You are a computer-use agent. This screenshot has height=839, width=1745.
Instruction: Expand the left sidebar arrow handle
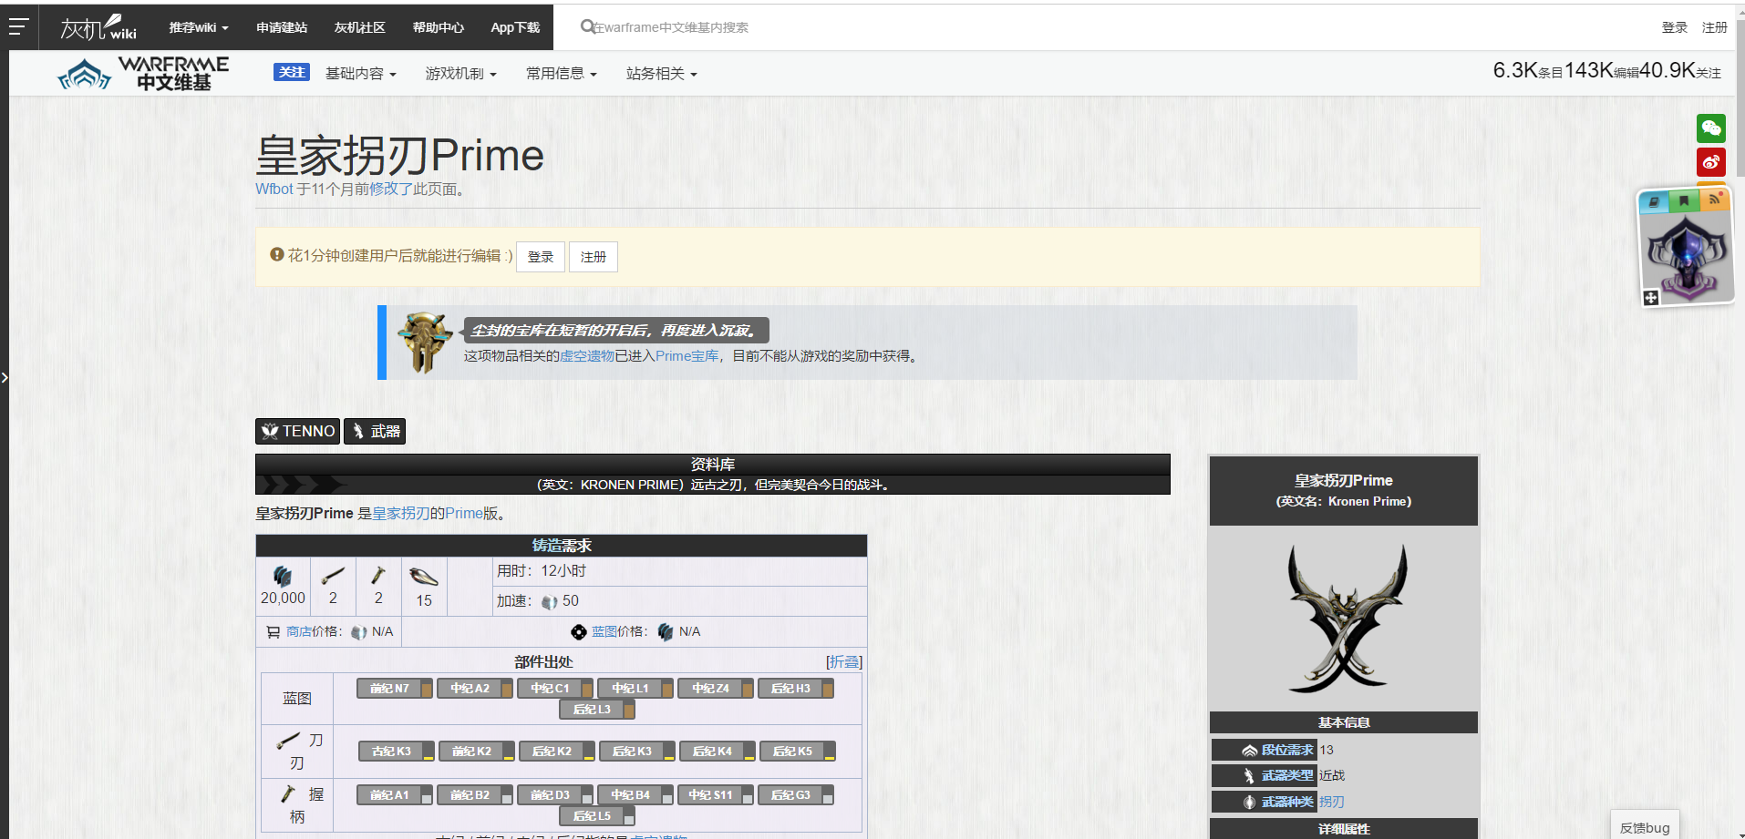pos(5,376)
